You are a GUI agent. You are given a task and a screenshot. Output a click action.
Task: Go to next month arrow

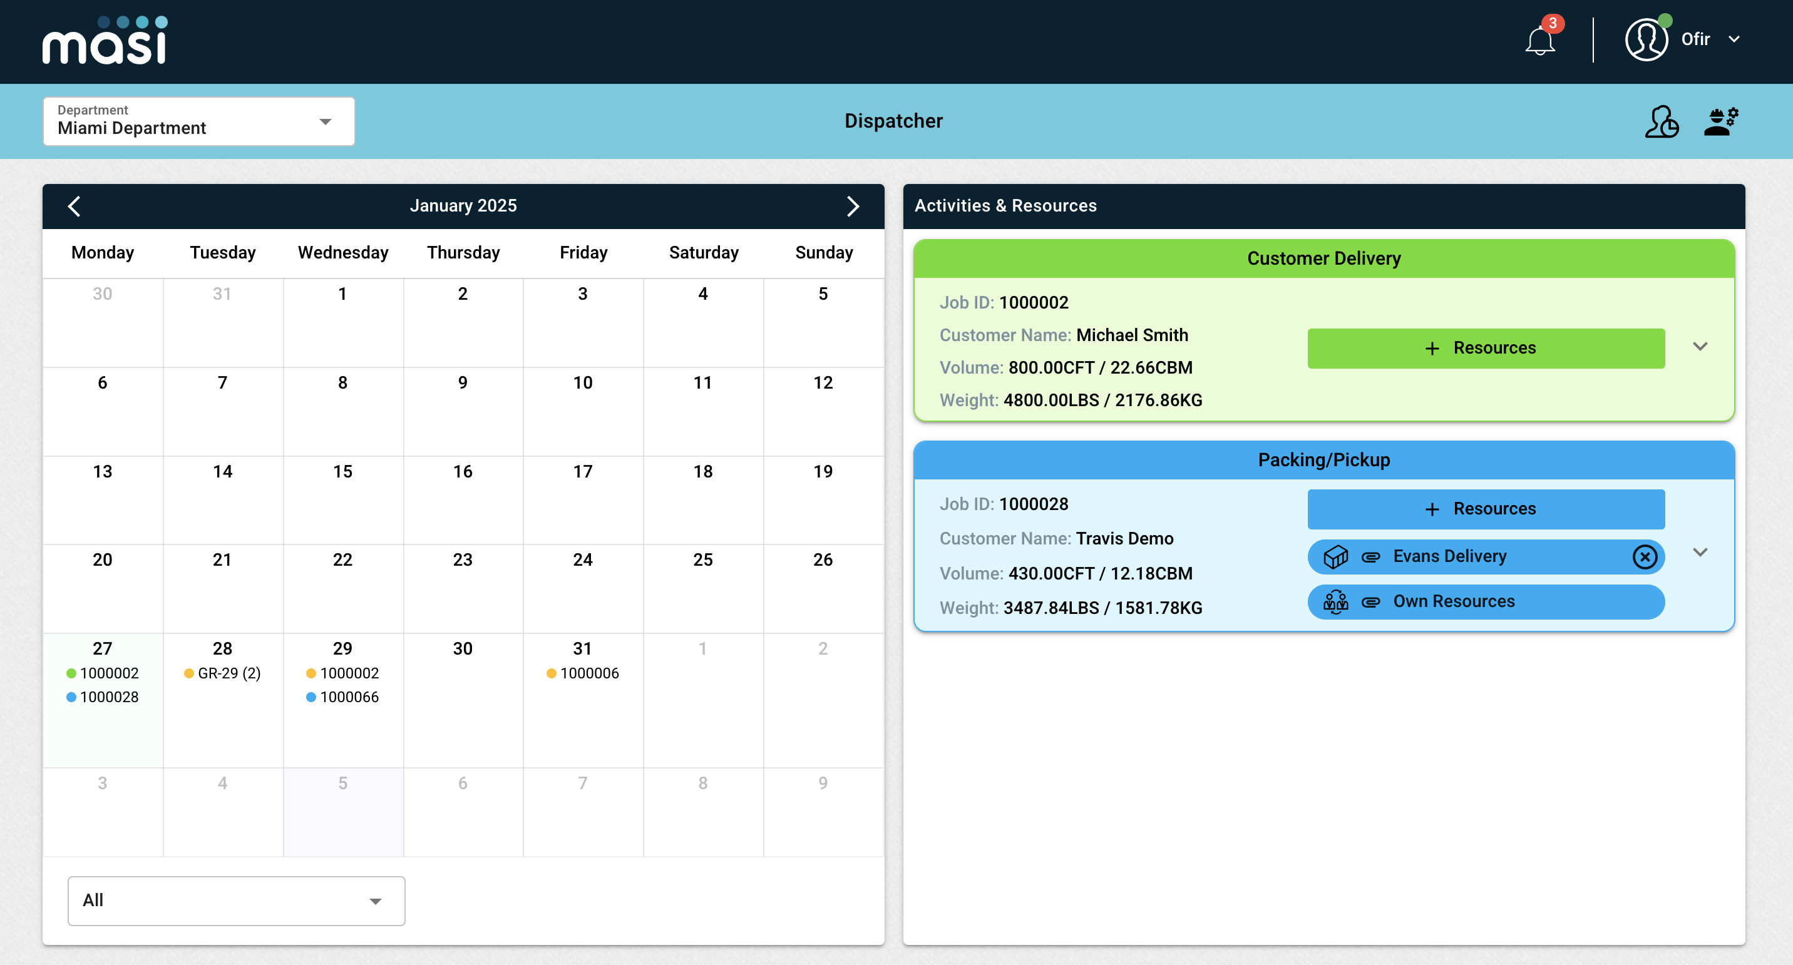(853, 206)
